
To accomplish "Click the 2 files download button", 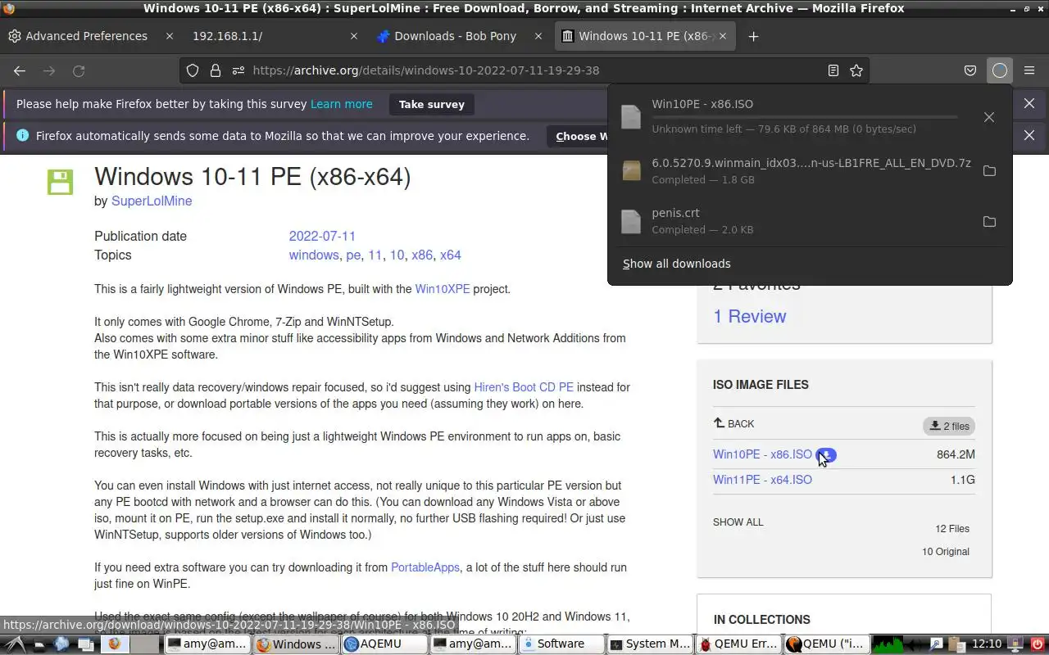I will pos(949,426).
